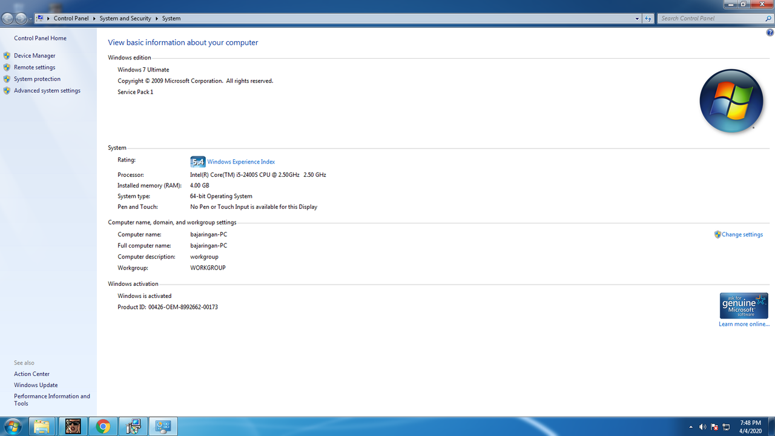The image size is (775, 436).
Task: Click the View basic information heading
Action: click(183, 42)
